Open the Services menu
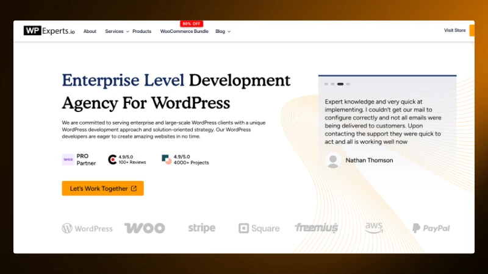This screenshot has width=488, height=274. pyautogui.click(x=114, y=32)
